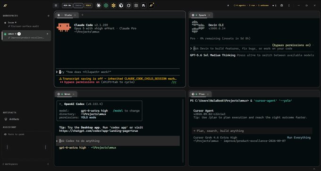Click the Slate tab agent icon
321x171 pixels.
[59, 15]
